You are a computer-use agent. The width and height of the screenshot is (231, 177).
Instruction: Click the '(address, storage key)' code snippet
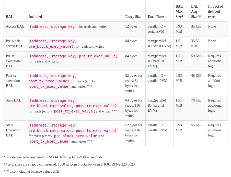coord(53,27)
